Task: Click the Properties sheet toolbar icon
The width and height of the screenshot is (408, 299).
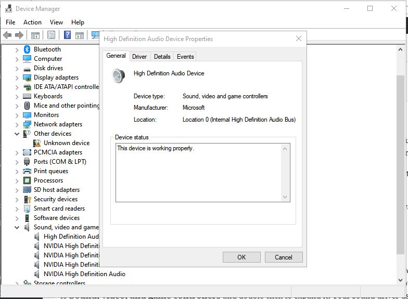Action: [x=51, y=35]
